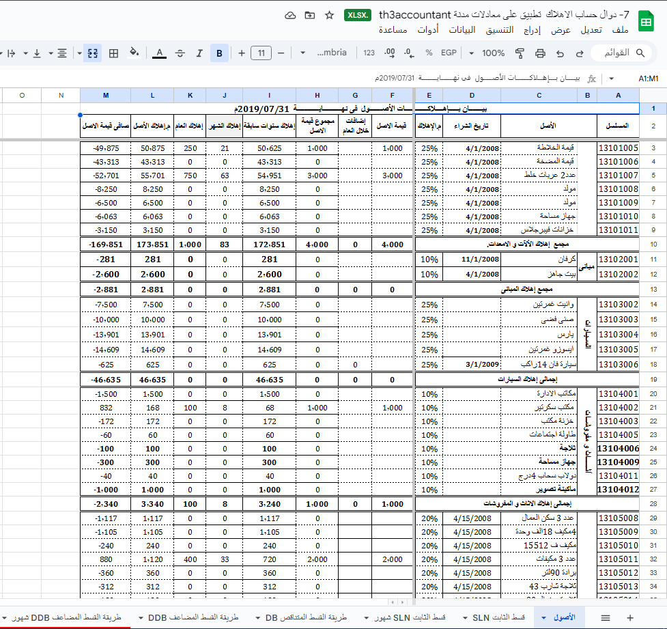Open the تعديل (Edit) menu

(591, 30)
